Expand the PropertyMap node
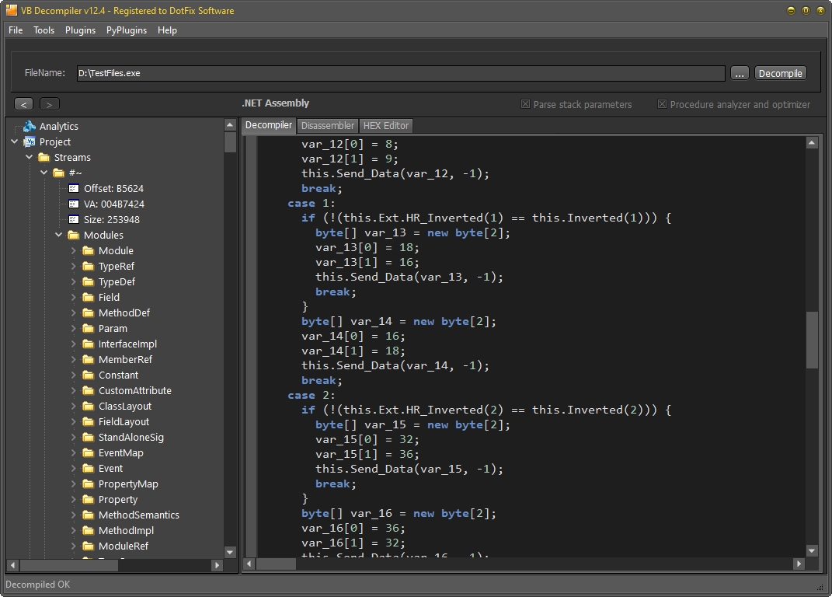832x597 pixels. tap(74, 484)
